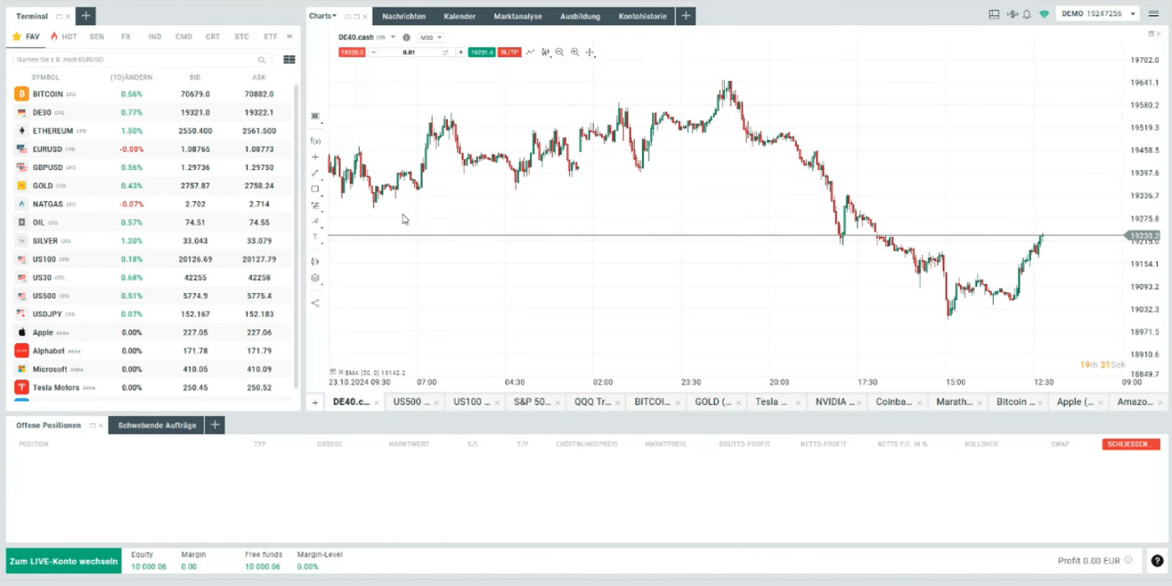
Task: Select the rectangle shape drawing tool
Action: click(316, 189)
